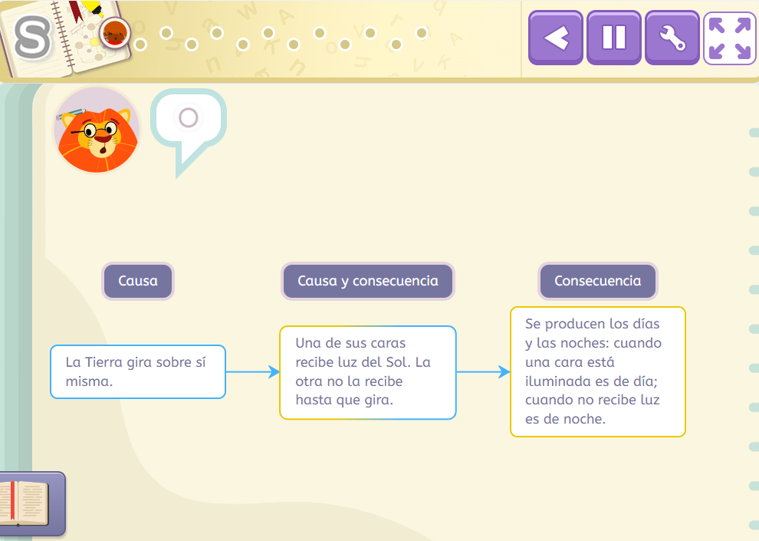The image size is (759, 541).
Task: Go back using the purple arrow icon
Action: pyautogui.click(x=555, y=38)
